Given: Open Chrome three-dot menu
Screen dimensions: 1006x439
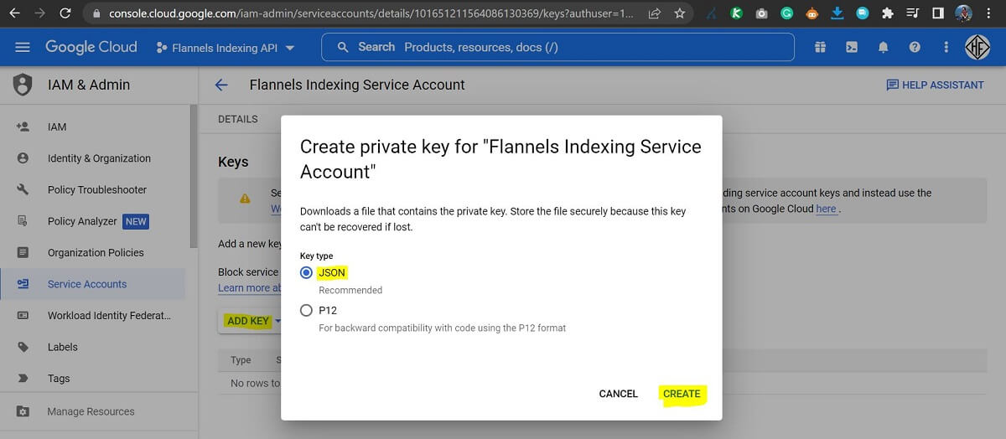Looking at the screenshot, I should (989, 13).
